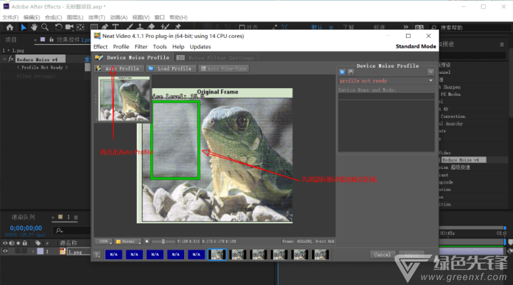Select the highlighted current frame thumbnail slot
The height and width of the screenshot is (285, 513).
tap(217, 255)
